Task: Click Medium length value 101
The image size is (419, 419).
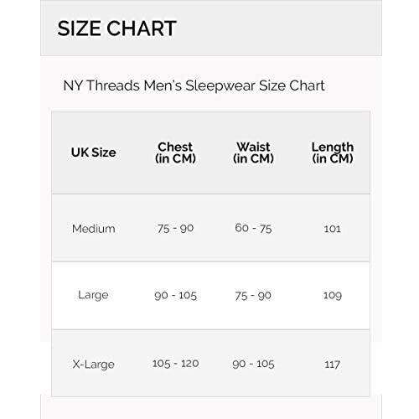Action: click(x=333, y=229)
